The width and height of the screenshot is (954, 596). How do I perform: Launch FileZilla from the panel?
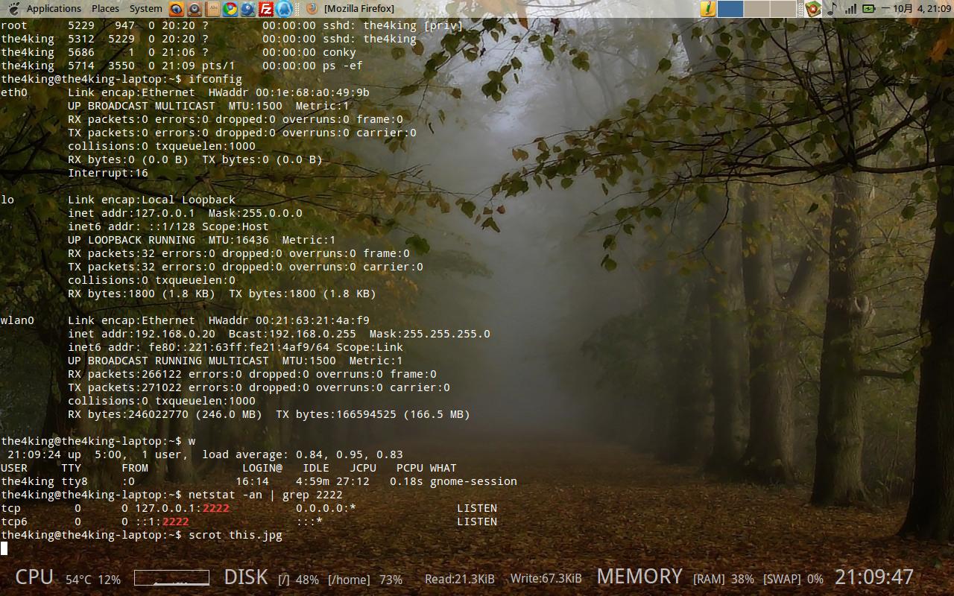266,9
